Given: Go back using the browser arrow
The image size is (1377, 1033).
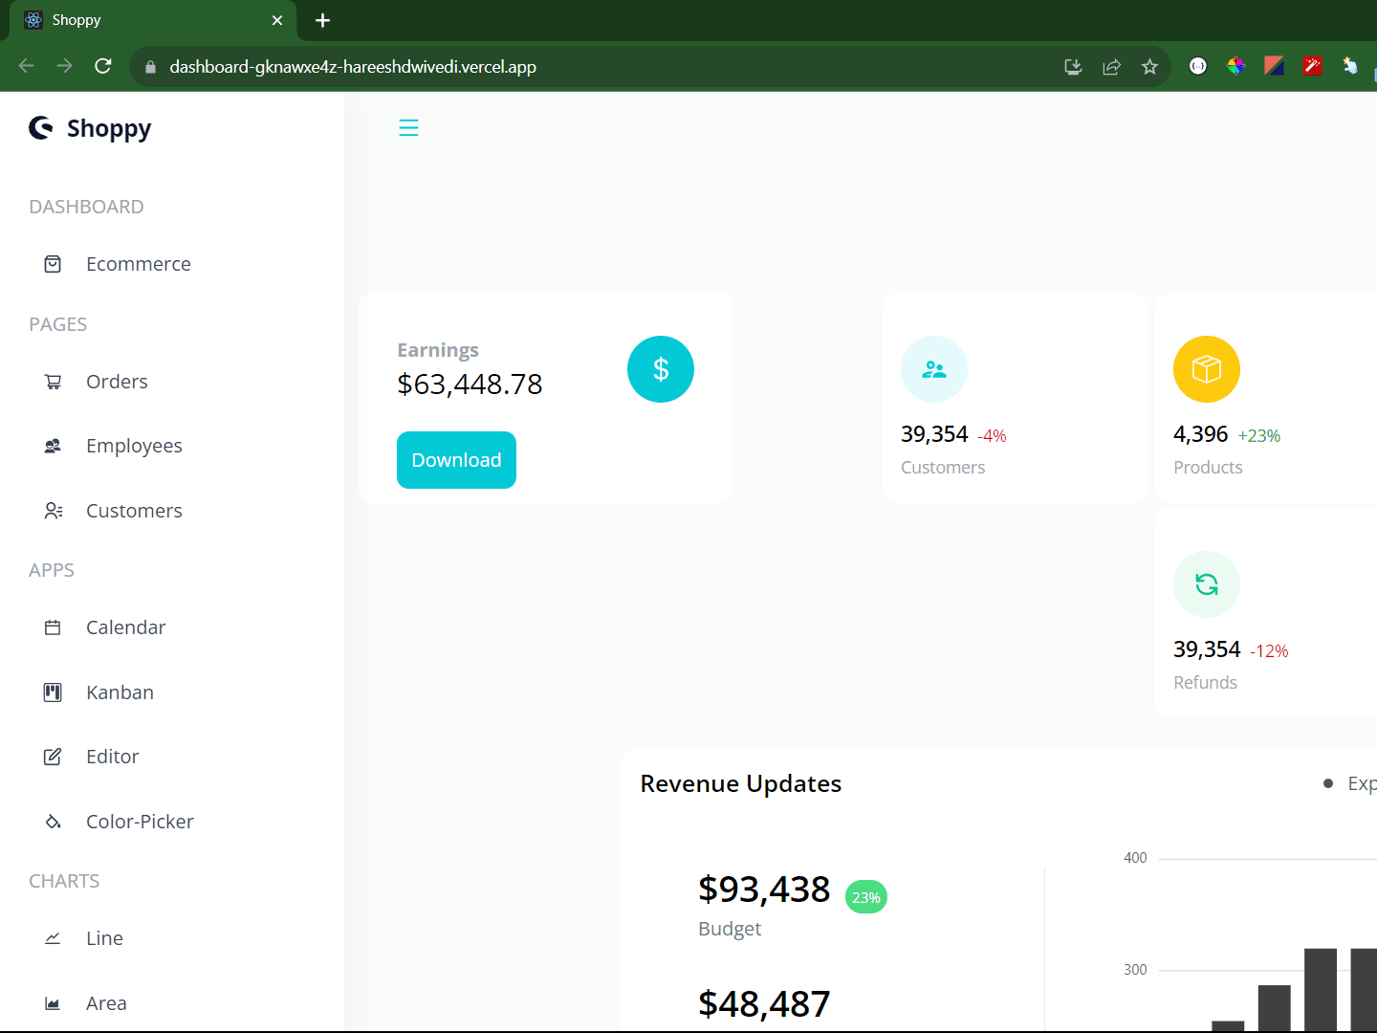Looking at the screenshot, I should click(x=27, y=66).
